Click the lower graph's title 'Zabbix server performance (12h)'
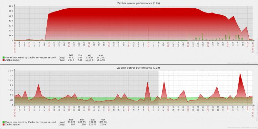 pos(138,68)
